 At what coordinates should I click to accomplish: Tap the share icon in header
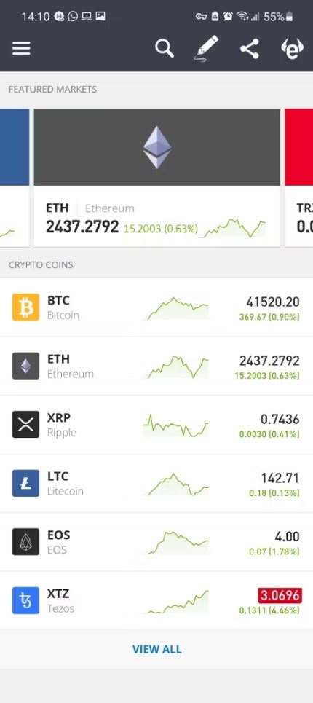point(250,48)
